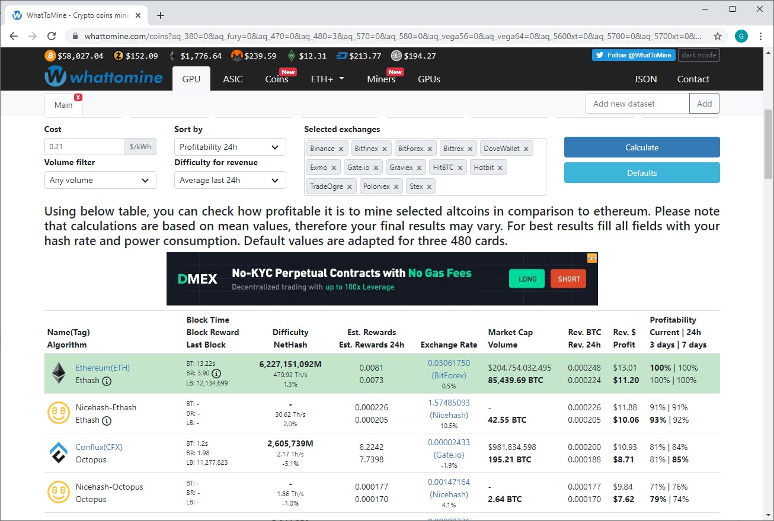The height and width of the screenshot is (521, 774).
Task: Click the ad choices icon on DMEX banner
Action: pos(591,258)
